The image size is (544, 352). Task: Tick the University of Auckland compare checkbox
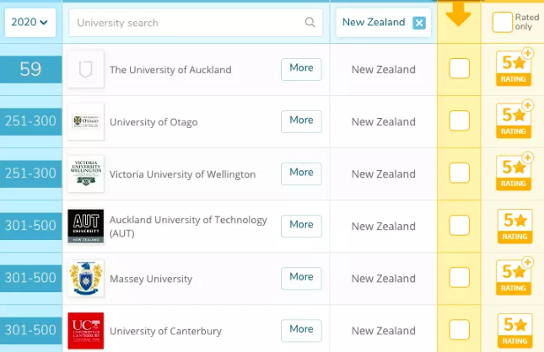[x=459, y=69]
